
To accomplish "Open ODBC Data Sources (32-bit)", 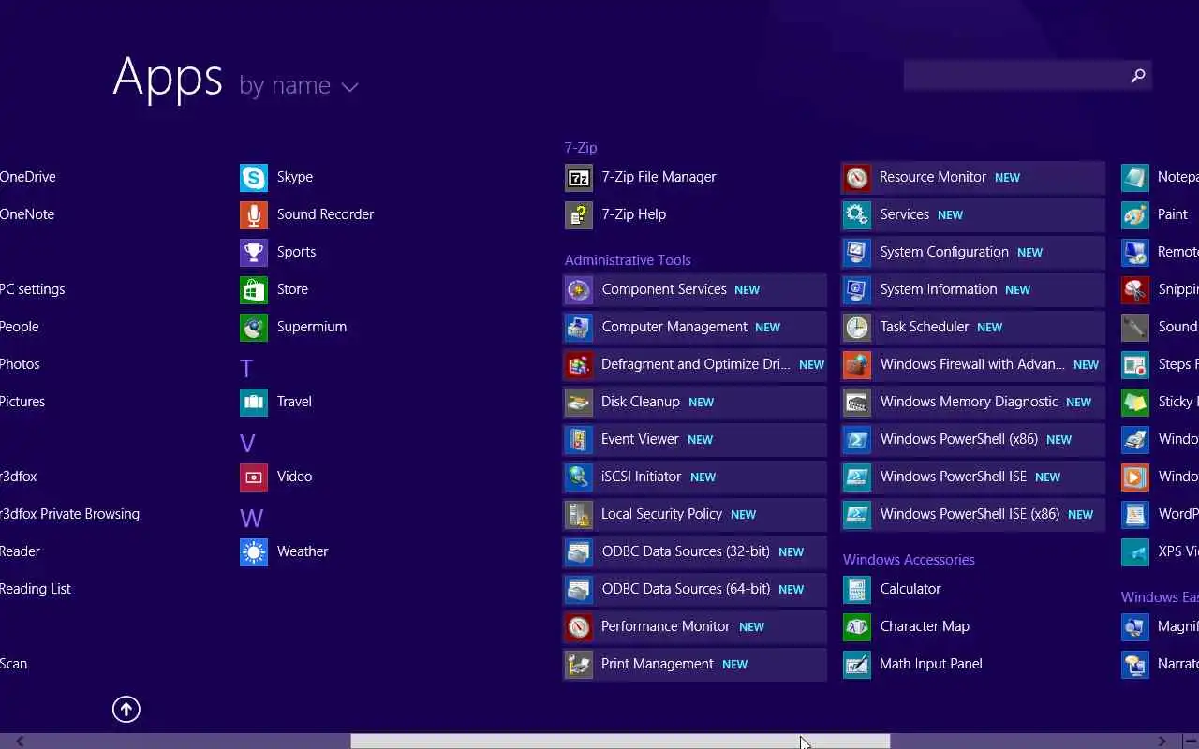I will (x=695, y=551).
